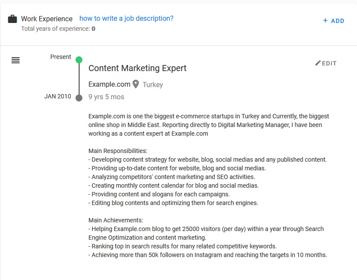
Task: Click the location pin icon before Turkey
Action: pyautogui.click(x=136, y=84)
